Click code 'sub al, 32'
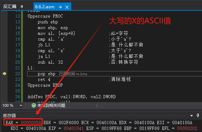202x132 pixels. (50, 62)
